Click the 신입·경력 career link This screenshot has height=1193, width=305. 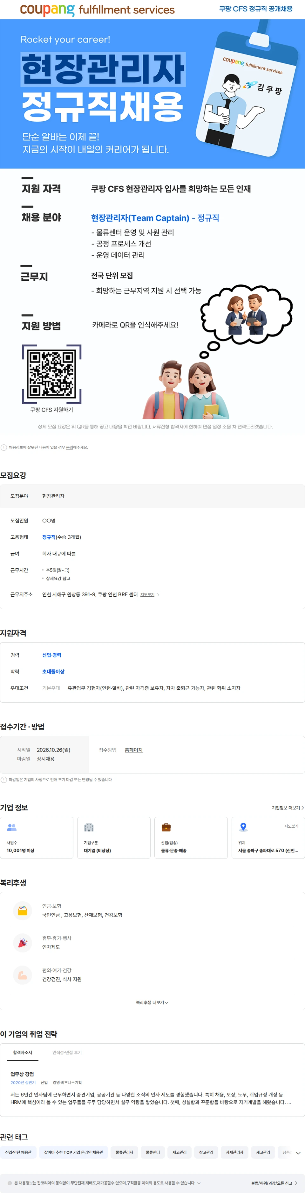[52, 655]
